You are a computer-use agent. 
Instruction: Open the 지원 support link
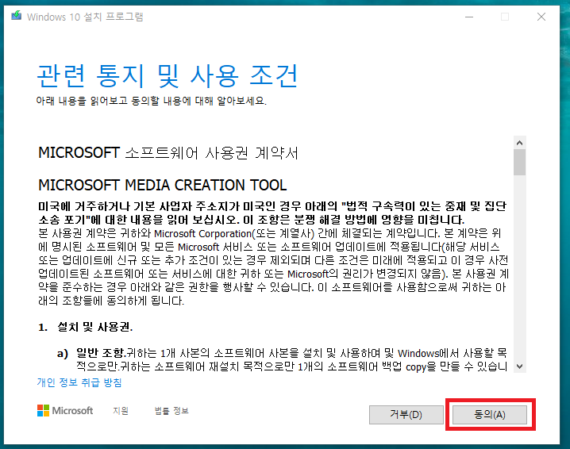tap(121, 410)
